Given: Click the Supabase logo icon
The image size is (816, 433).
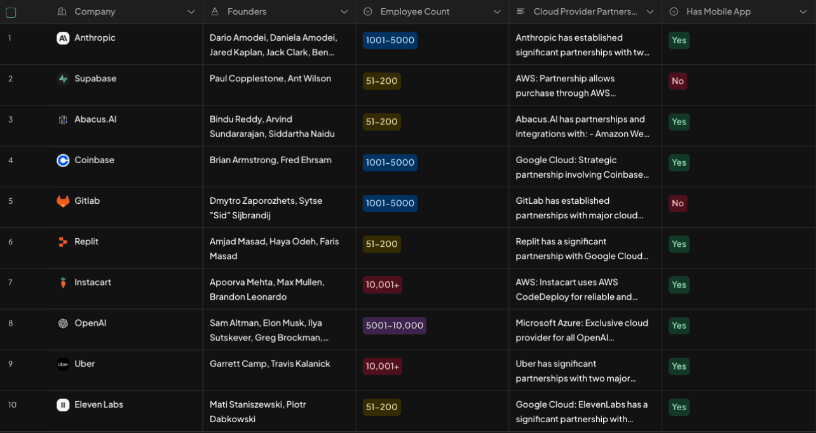Looking at the screenshot, I should coord(63,79).
